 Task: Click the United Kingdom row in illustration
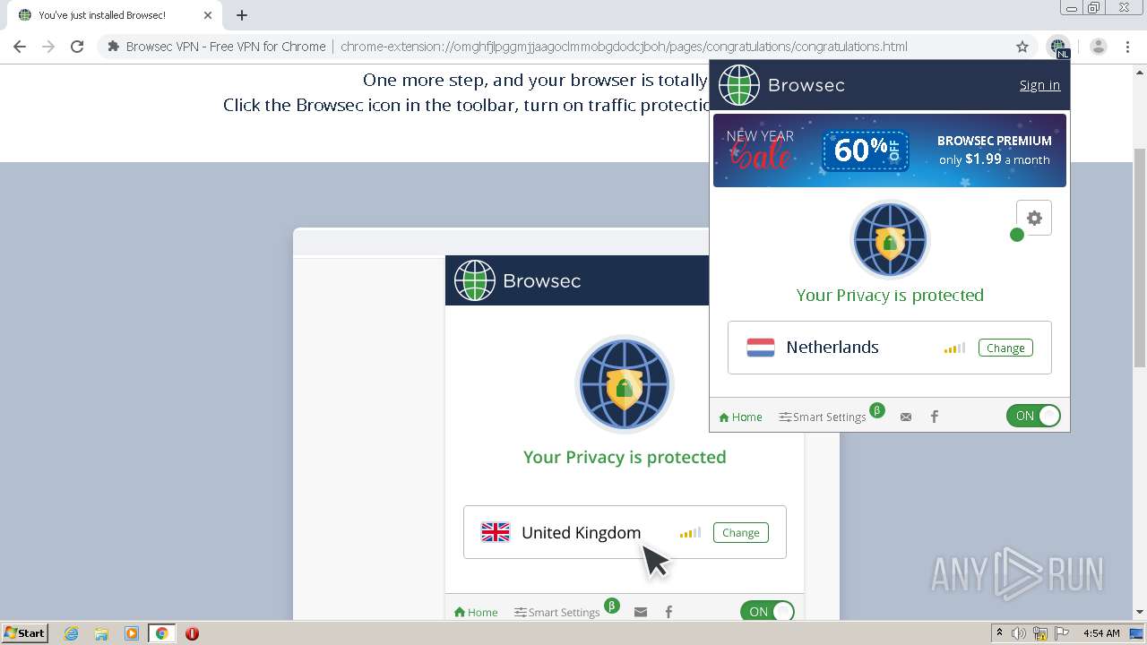tap(625, 532)
